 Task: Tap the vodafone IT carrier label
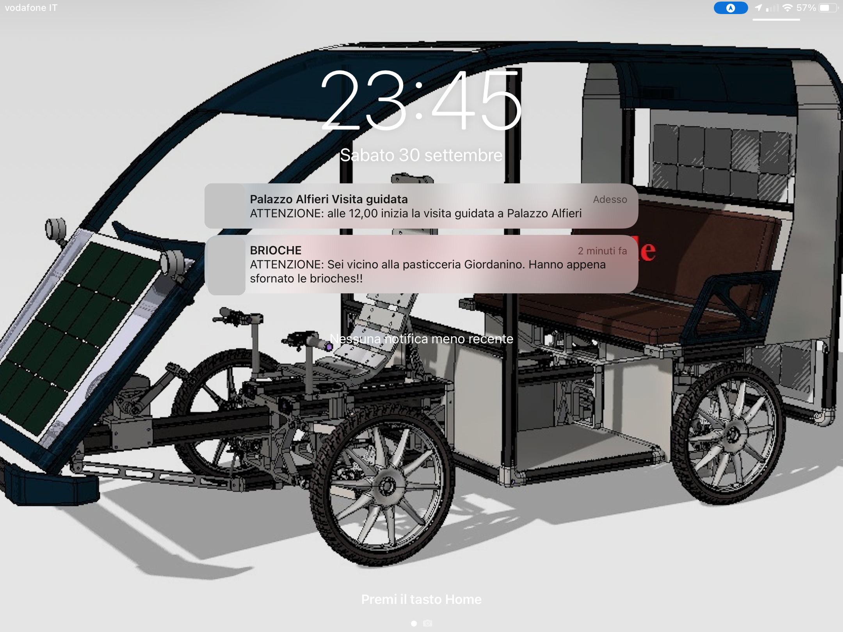coord(31,8)
